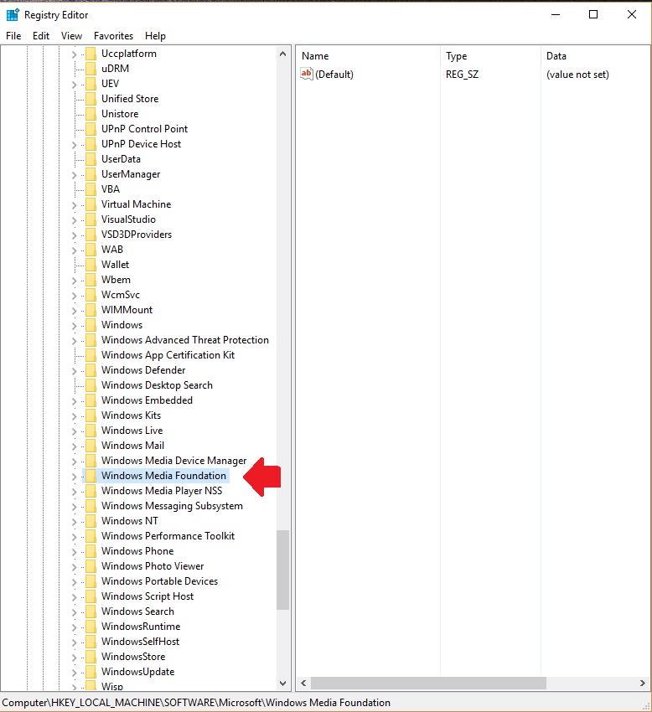Click the WindowsUpdate folder icon
Image resolution: width=652 pixels, height=712 pixels.
(91, 672)
